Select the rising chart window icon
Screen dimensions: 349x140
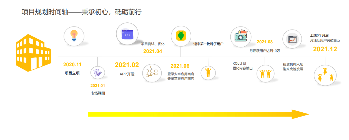(292, 39)
